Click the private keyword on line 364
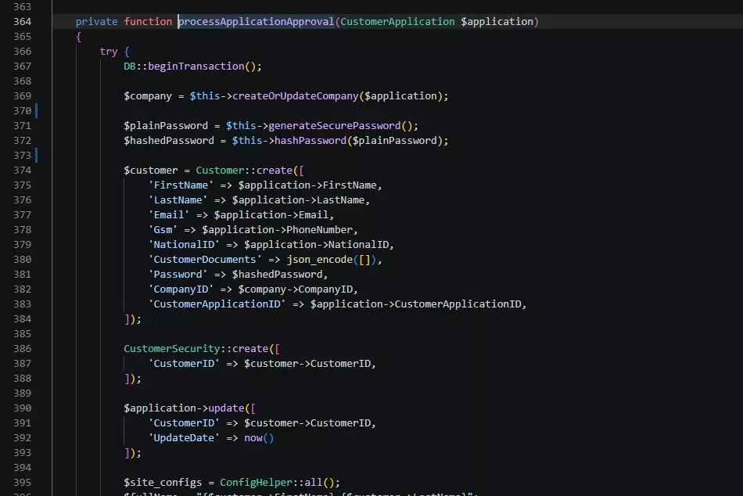Viewport: 743px width, 496px height. pos(97,22)
